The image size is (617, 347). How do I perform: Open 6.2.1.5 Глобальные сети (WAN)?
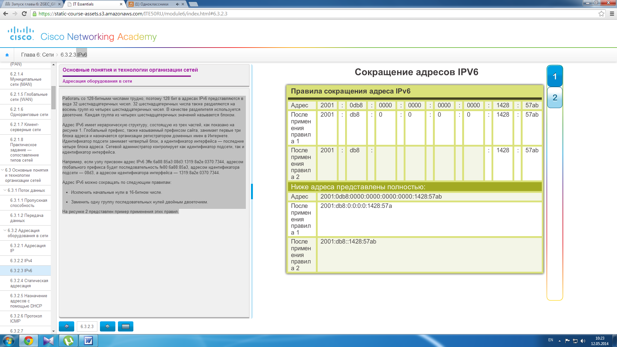point(25,97)
